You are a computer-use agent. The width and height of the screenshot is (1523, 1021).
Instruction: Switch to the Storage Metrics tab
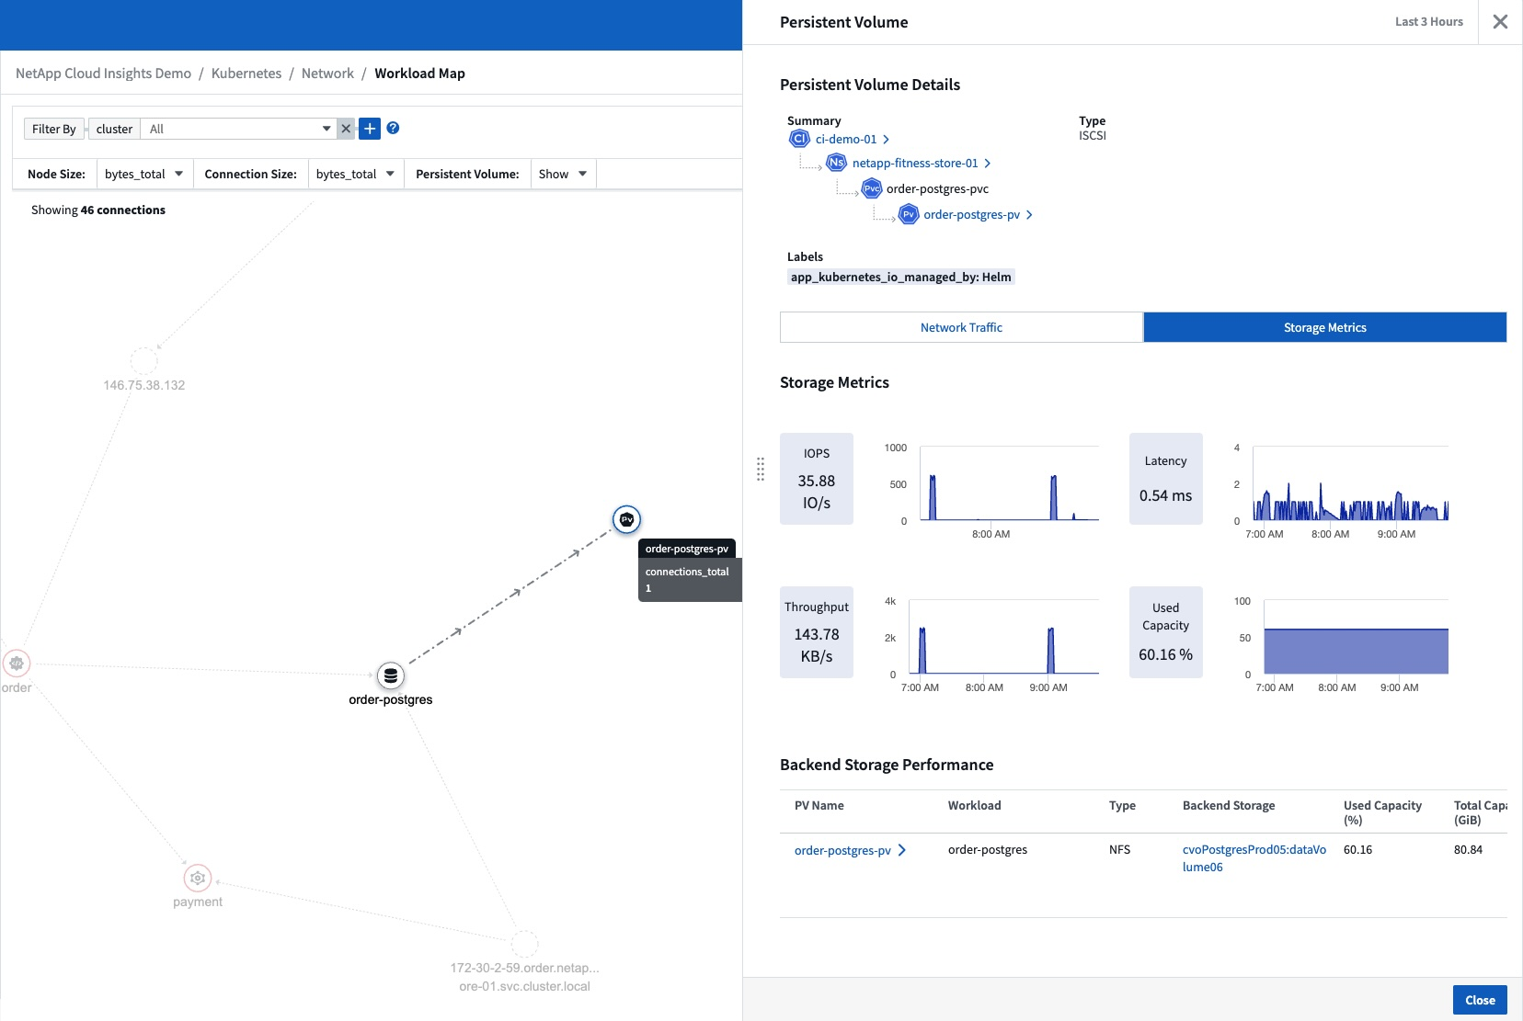click(x=1325, y=327)
